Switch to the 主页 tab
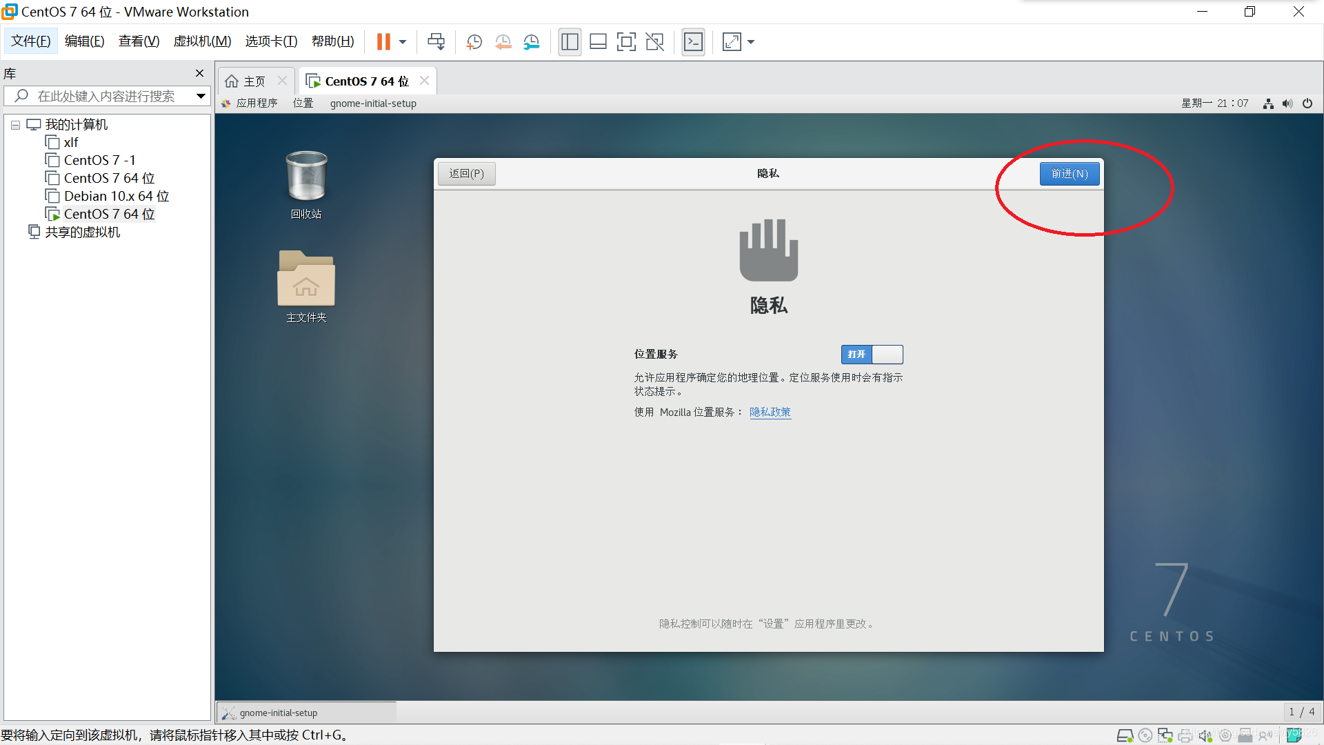Viewport: 1324px width, 745px height. 246,81
